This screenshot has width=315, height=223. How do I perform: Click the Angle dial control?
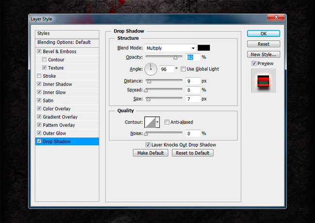(151, 69)
